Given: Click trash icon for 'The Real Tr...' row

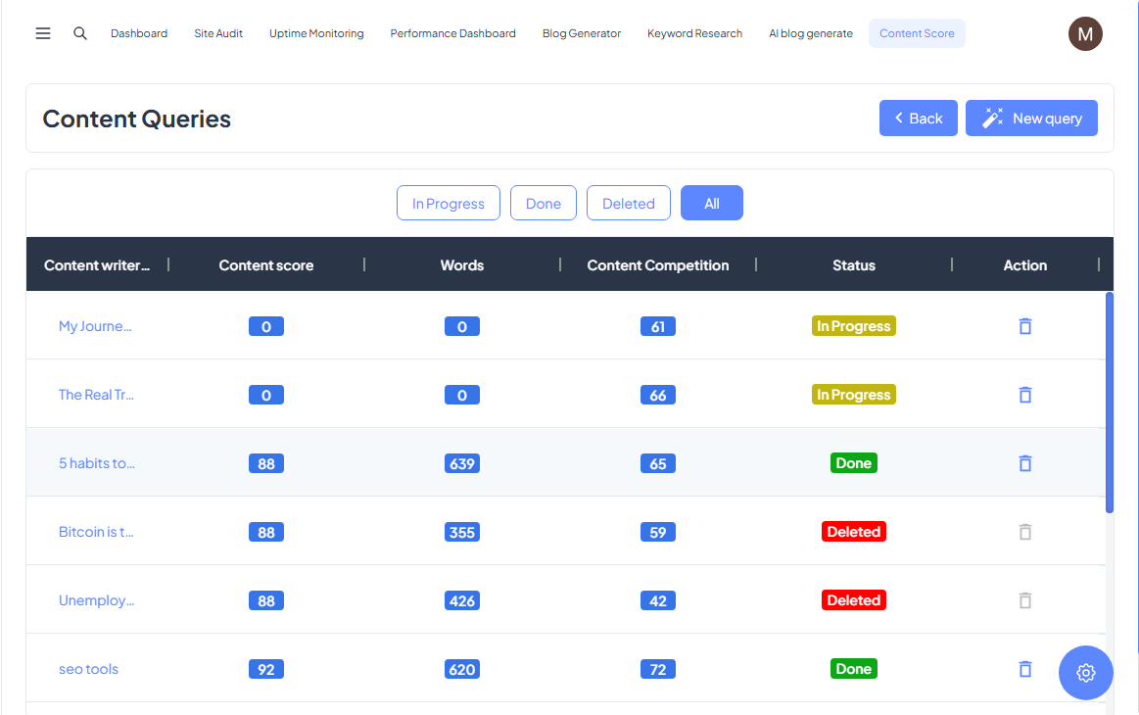Looking at the screenshot, I should click(x=1024, y=395).
